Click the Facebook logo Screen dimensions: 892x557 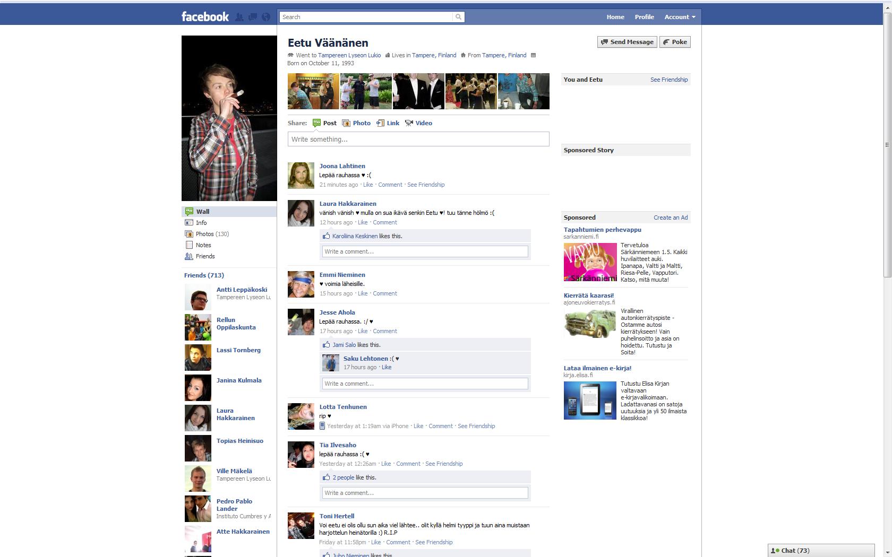tap(205, 16)
